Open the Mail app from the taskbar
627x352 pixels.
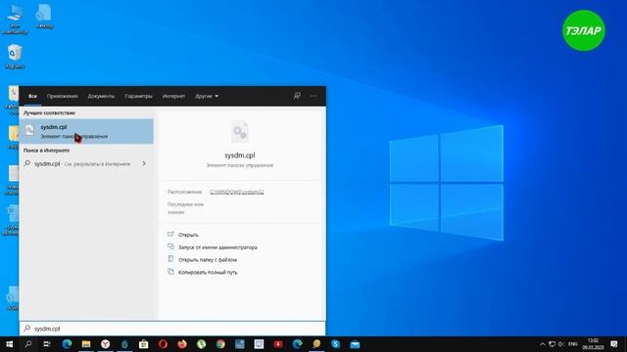pyautogui.click(x=355, y=344)
